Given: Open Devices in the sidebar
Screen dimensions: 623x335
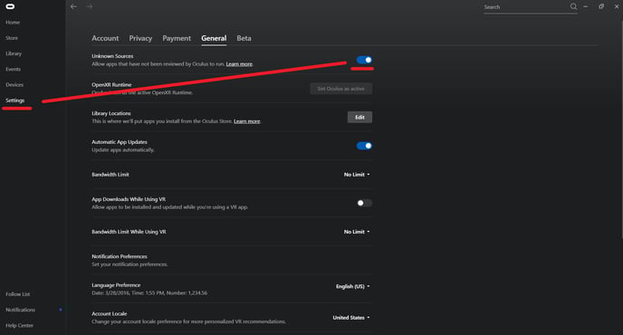Looking at the screenshot, I should click(x=14, y=84).
